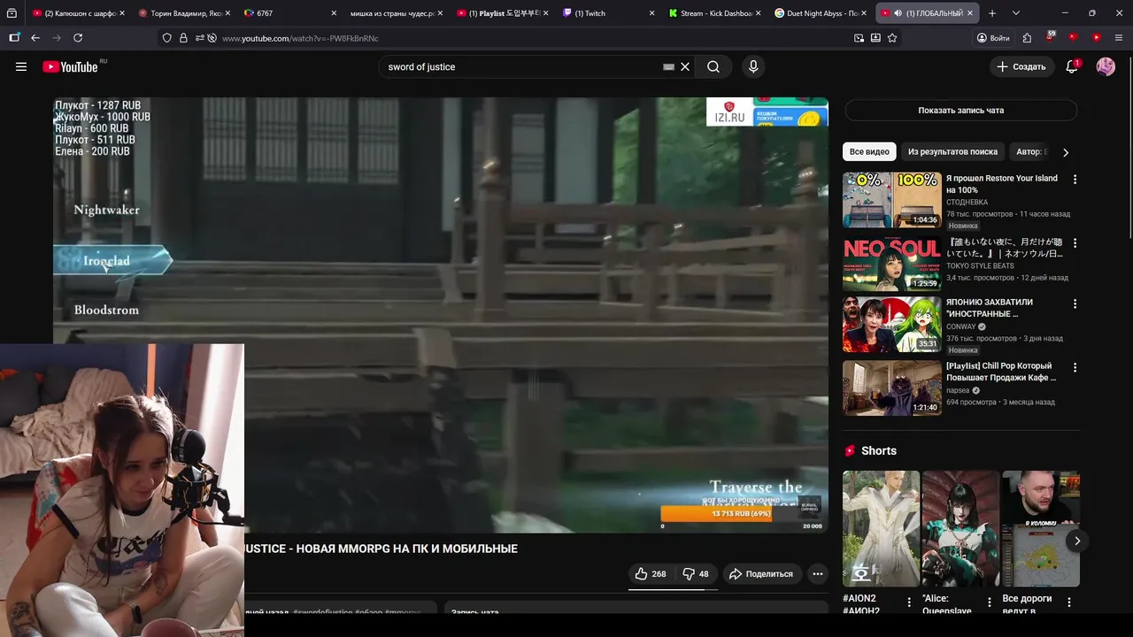
Task: Open the YouTube account avatar menu
Action: [1106, 66]
